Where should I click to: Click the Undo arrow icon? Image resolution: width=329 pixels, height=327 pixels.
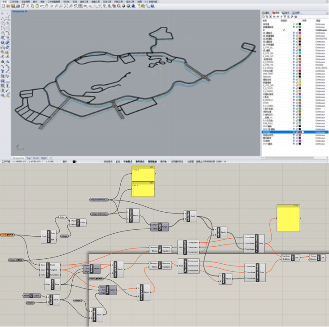point(42,6)
